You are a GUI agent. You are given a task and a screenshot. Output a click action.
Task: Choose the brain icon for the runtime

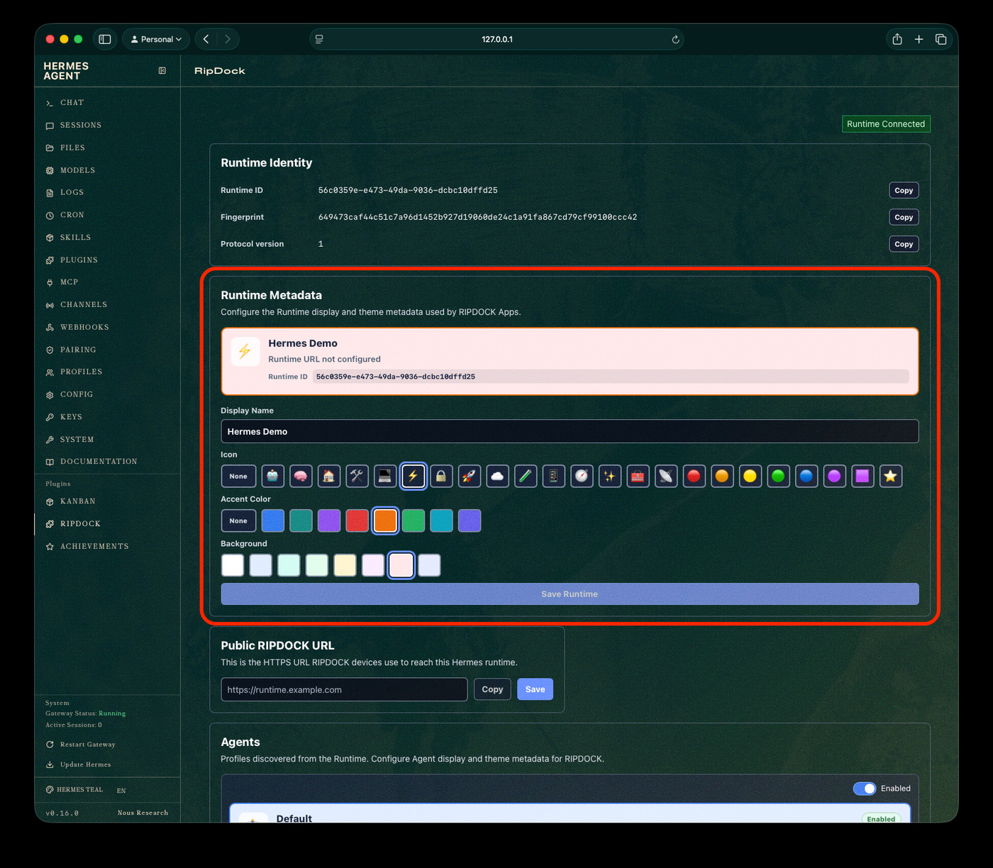(301, 477)
